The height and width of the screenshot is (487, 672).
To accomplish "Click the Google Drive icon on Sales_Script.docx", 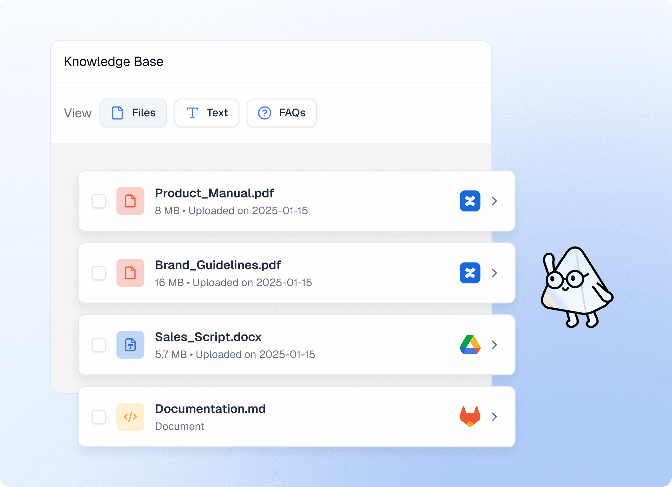I will [x=470, y=345].
